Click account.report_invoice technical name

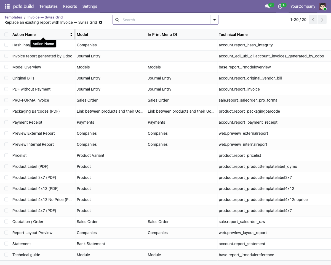click(239, 89)
